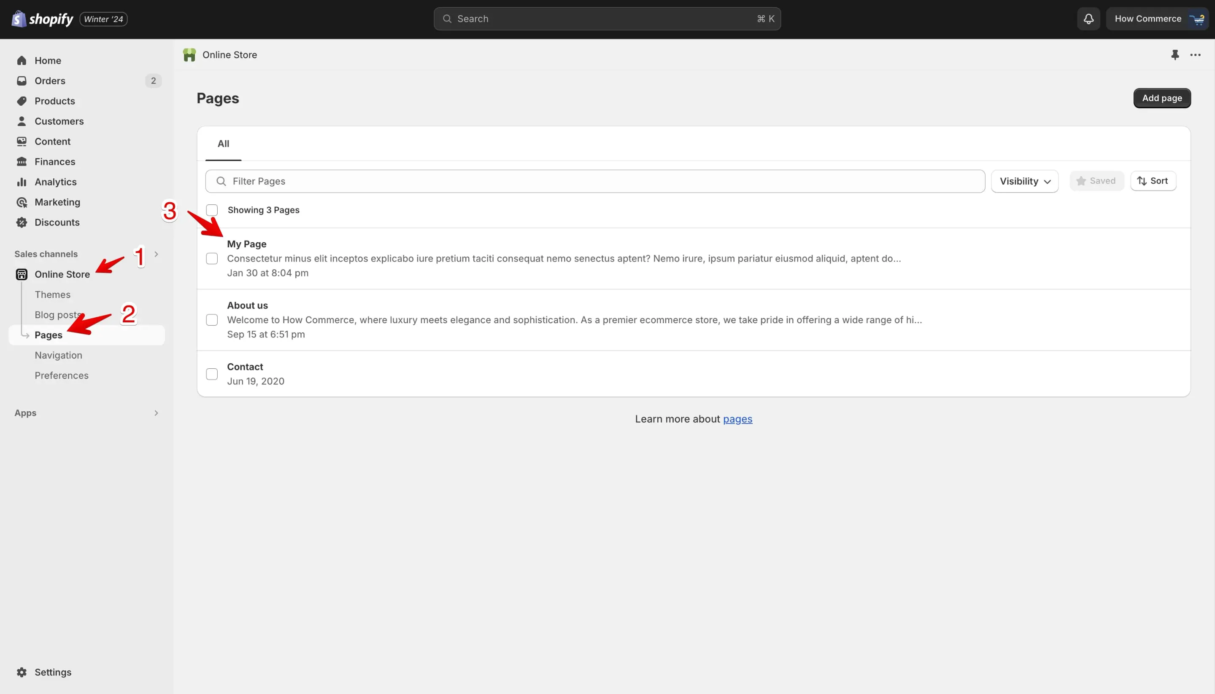Image resolution: width=1215 pixels, height=694 pixels.
Task: Click the Orders inbox icon
Action: [22, 81]
